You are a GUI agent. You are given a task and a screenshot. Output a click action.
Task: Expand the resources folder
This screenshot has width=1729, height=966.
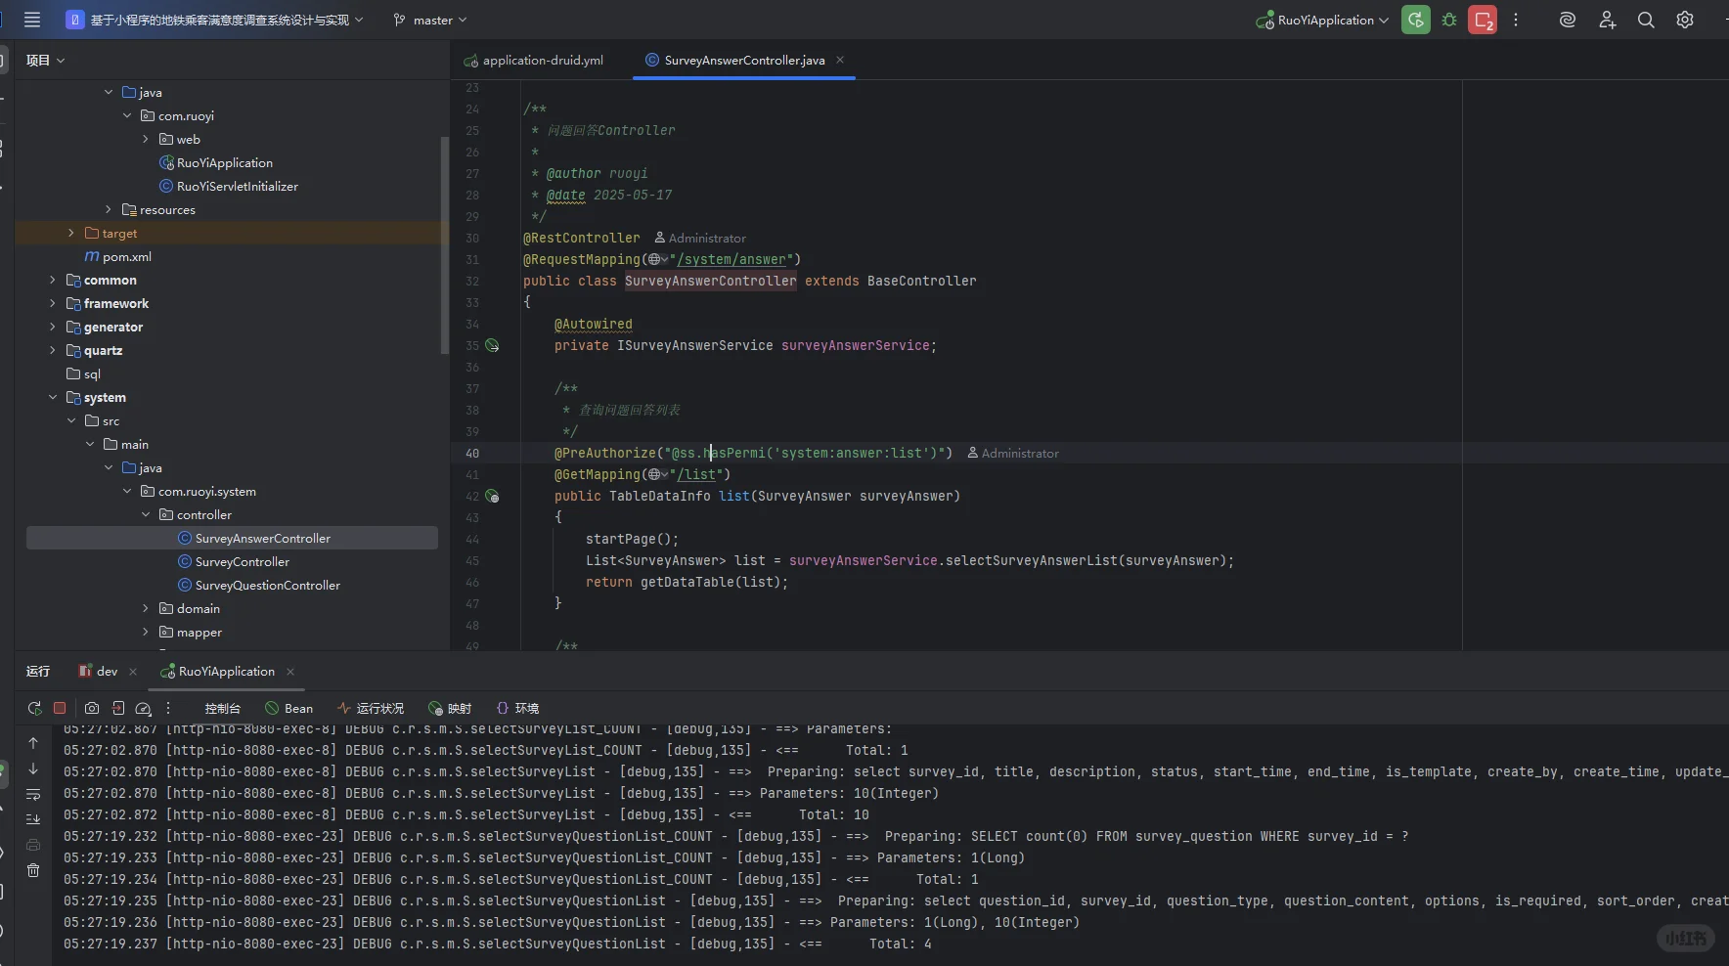pyautogui.click(x=109, y=209)
